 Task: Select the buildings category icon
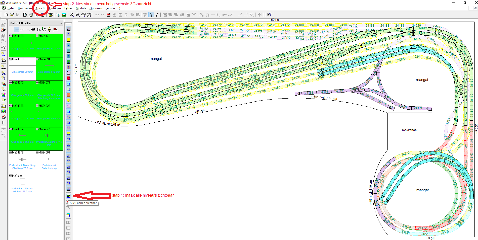[x=39, y=30]
